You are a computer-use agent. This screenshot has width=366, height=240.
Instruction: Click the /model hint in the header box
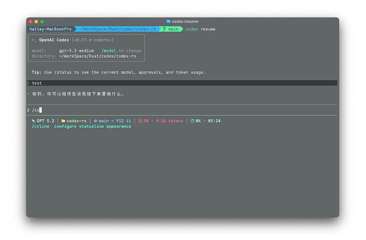point(109,51)
